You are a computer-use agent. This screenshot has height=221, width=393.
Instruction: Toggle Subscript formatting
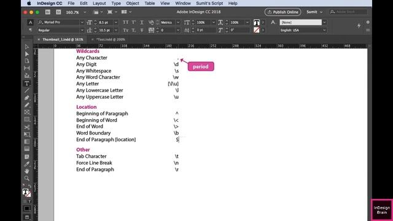pyautogui.click(x=134, y=30)
